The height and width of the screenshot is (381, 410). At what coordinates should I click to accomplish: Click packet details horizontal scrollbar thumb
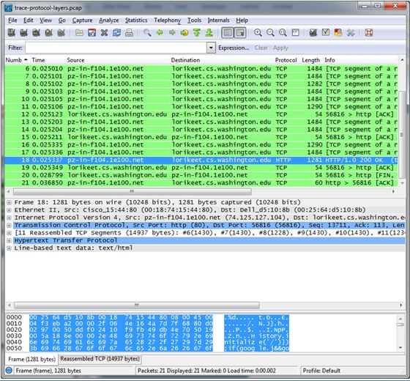click(x=137, y=305)
